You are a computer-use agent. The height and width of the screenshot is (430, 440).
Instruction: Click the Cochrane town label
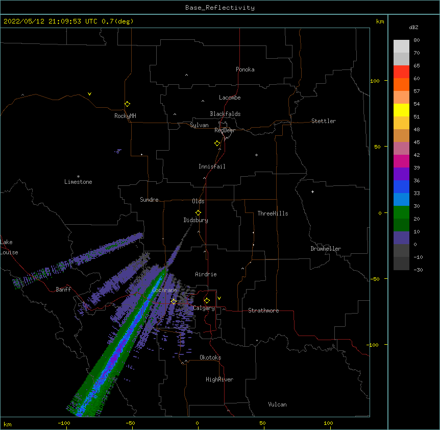[164, 290]
